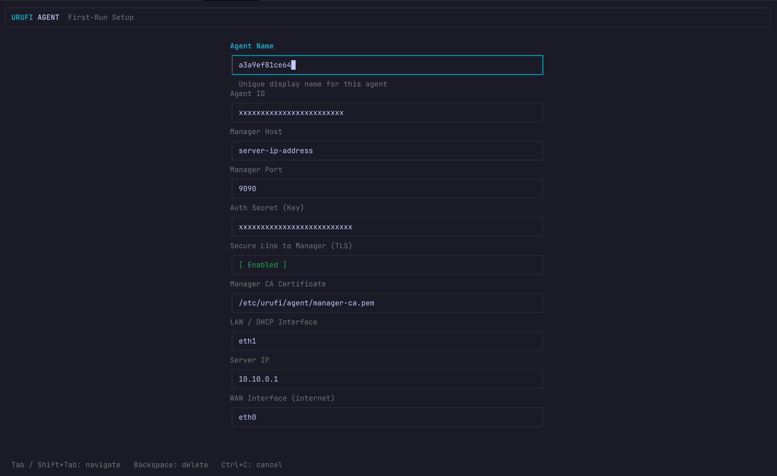Click the LAN / DHCP Interface label
This screenshot has height=476, width=777.
(273, 322)
